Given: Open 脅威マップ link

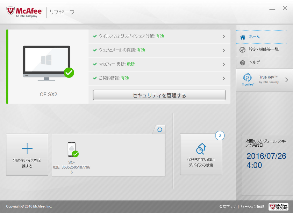Looking at the screenshot, I should click(227, 206).
